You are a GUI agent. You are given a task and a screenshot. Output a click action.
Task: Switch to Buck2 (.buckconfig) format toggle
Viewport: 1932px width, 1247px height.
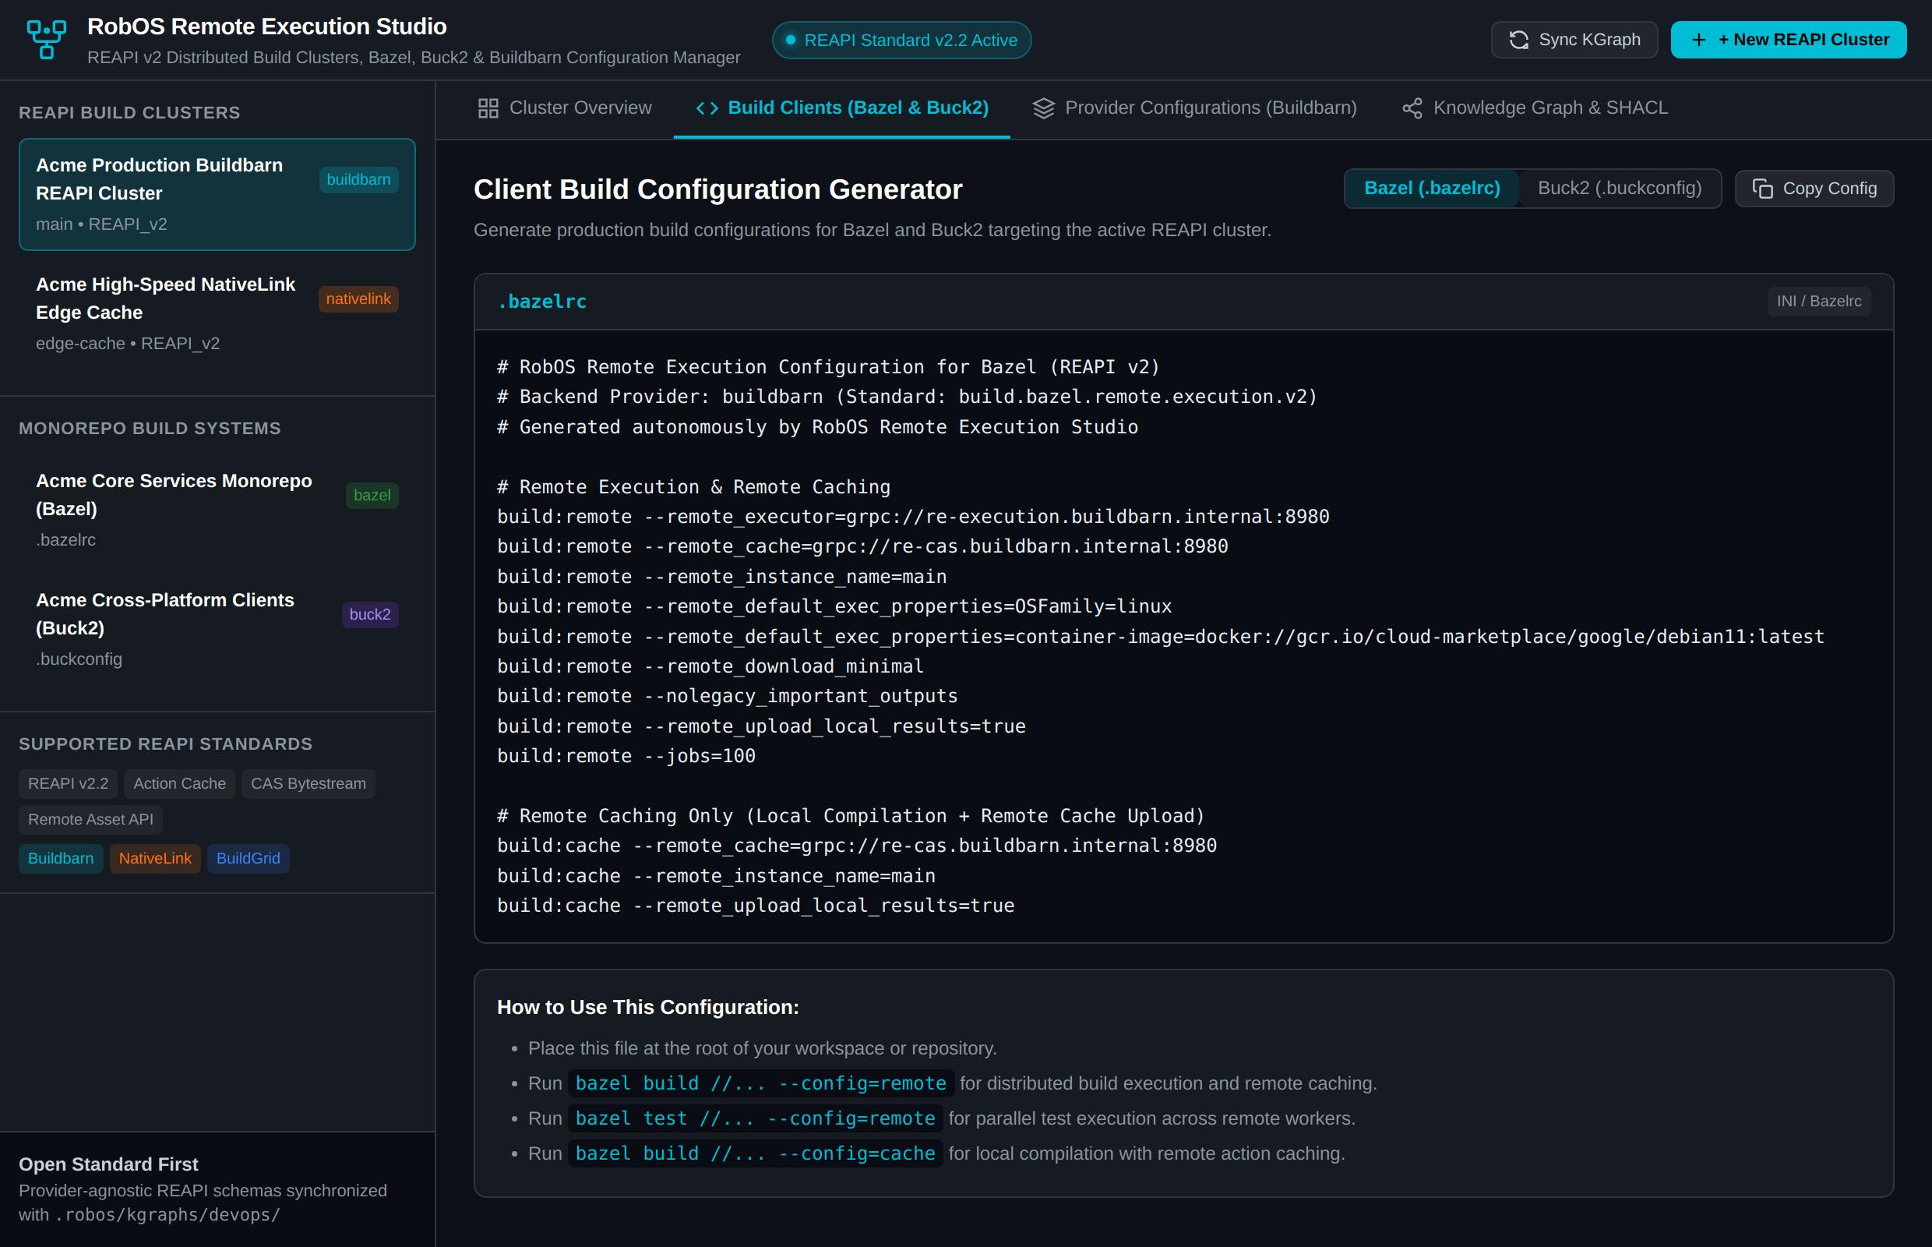pos(1619,189)
